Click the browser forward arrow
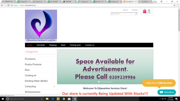 coord(5,5)
